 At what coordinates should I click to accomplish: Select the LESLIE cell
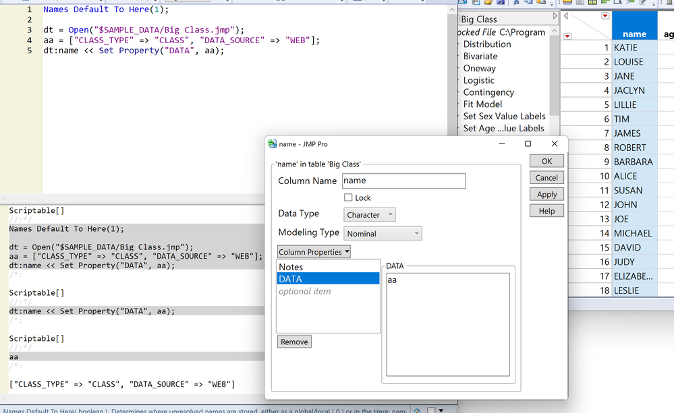pos(635,290)
